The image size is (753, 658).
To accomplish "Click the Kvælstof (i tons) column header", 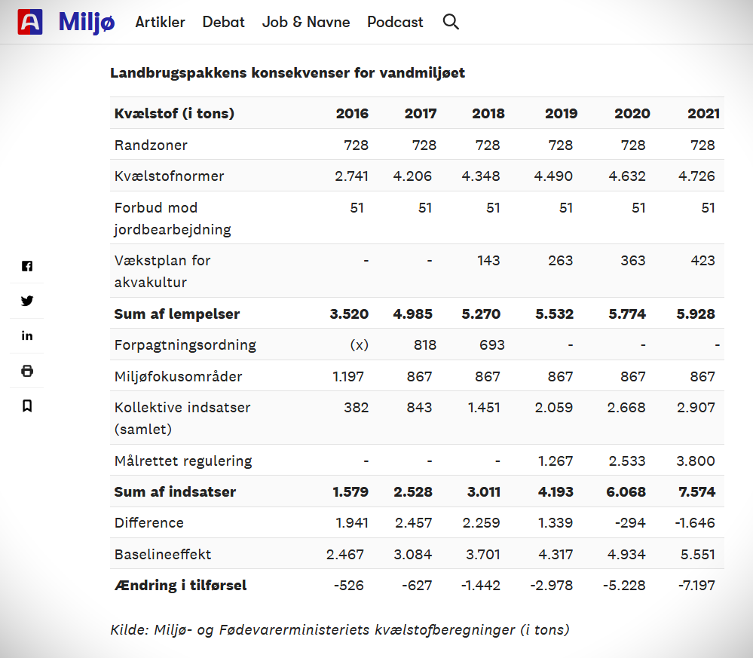I will click(x=174, y=114).
